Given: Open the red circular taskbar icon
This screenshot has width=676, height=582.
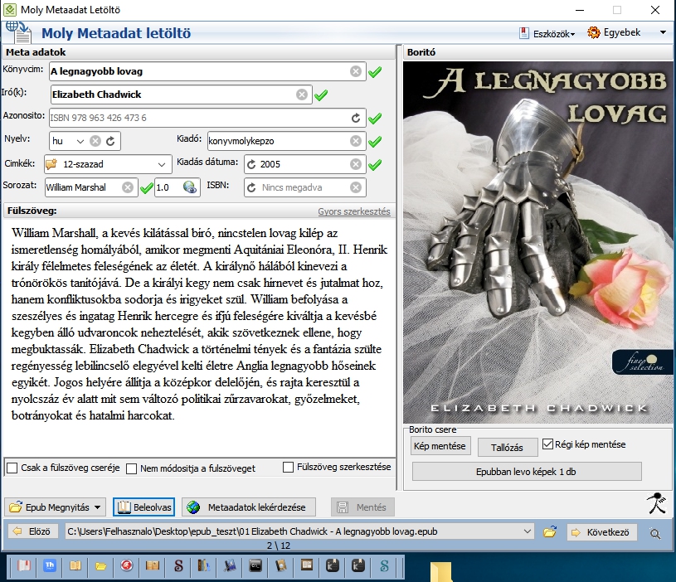Looking at the screenshot, I should tap(127, 565).
